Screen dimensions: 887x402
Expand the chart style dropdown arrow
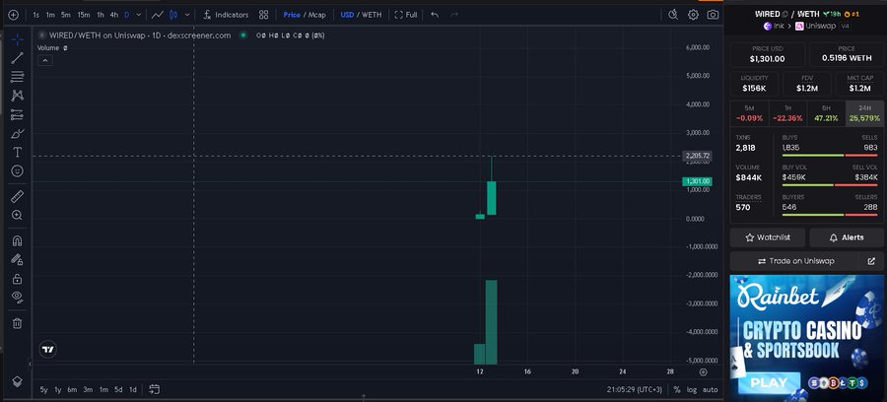point(187,15)
